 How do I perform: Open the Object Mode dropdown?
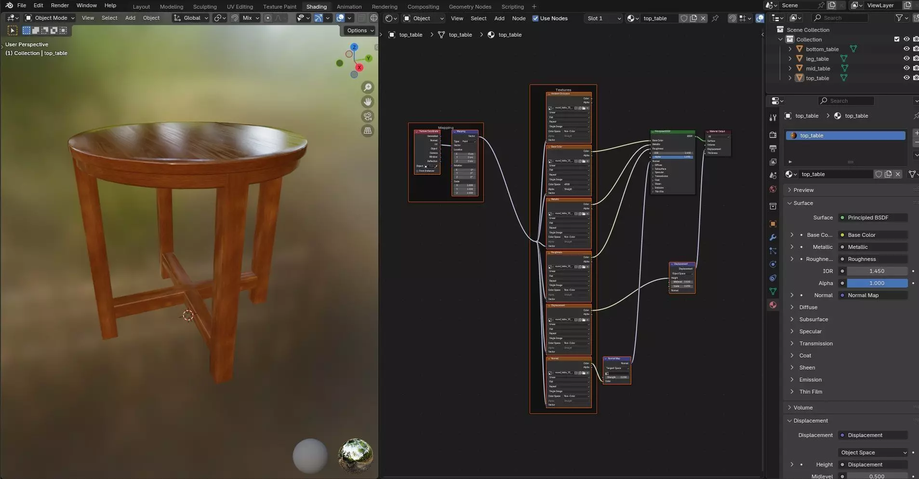tap(50, 18)
